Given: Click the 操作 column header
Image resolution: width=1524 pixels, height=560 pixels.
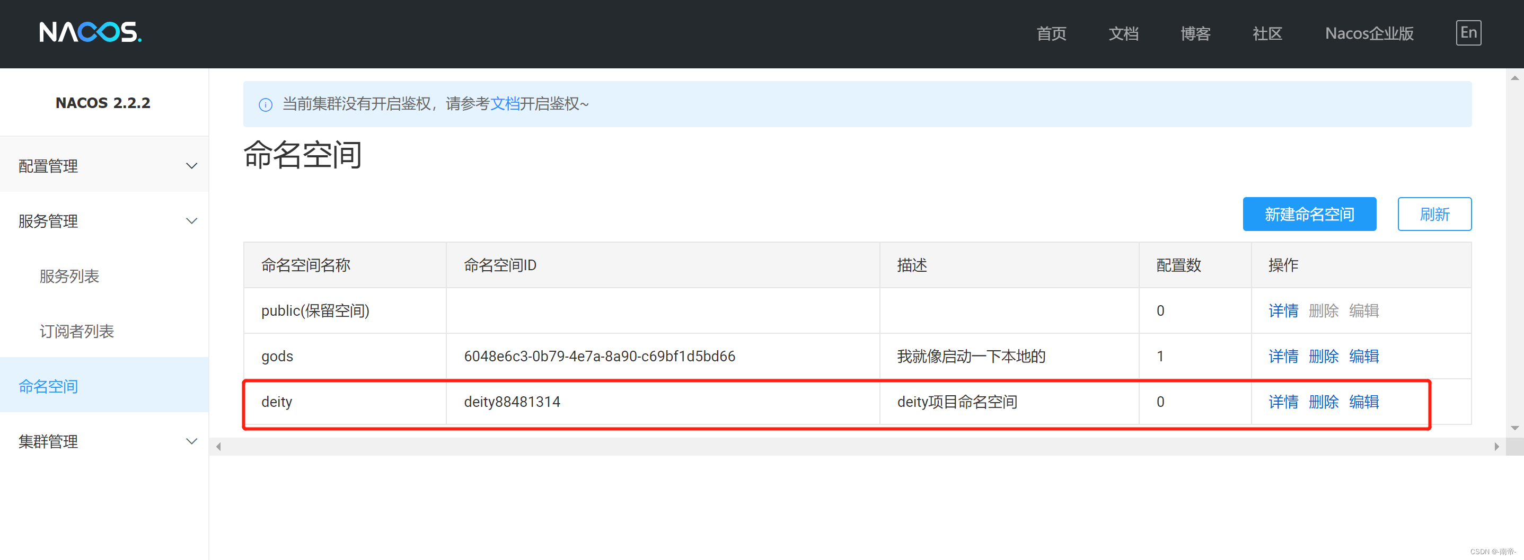Looking at the screenshot, I should pyautogui.click(x=1361, y=265).
